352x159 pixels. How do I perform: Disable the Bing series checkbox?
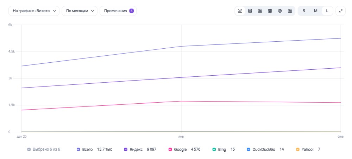click(214, 150)
